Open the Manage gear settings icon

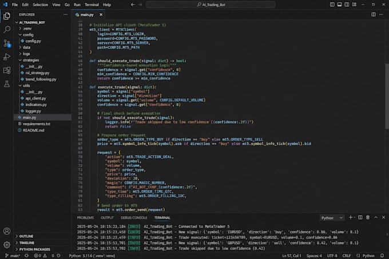pos(7,245)
